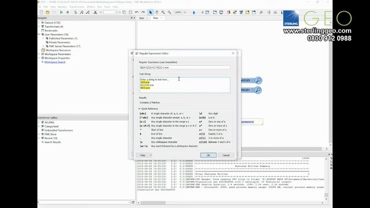Viewport: 370px width, 208px height.
Task: Switch to the Start tab
Action: click(142, 18)
